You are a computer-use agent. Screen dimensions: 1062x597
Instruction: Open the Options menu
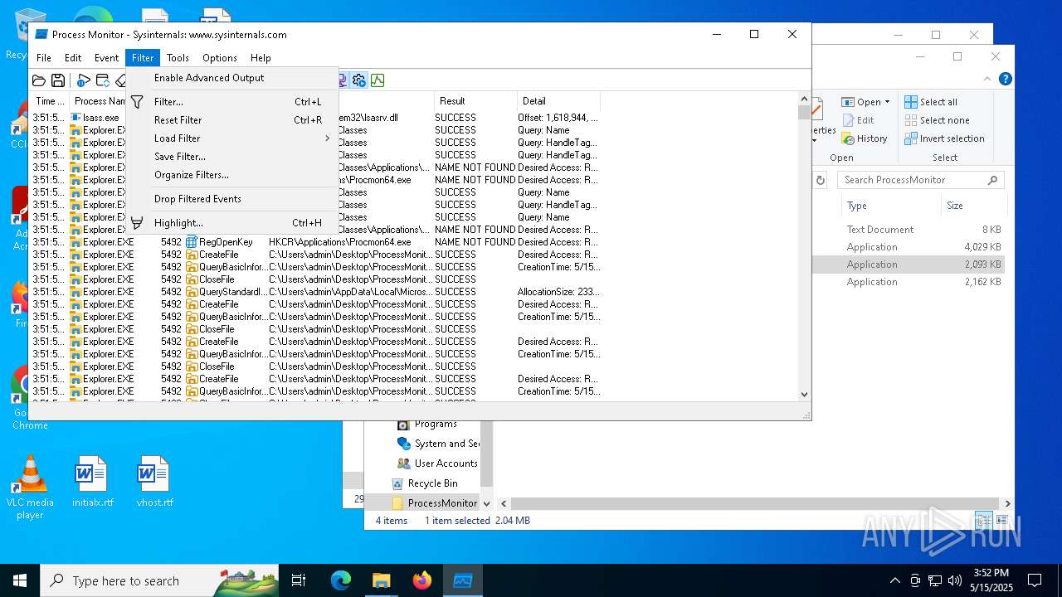[x=220, y=58]
